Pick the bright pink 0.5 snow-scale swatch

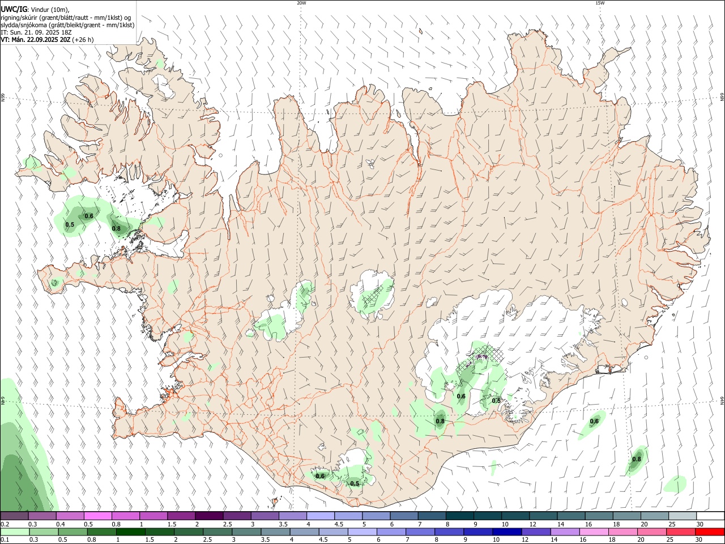click(98, 516)
